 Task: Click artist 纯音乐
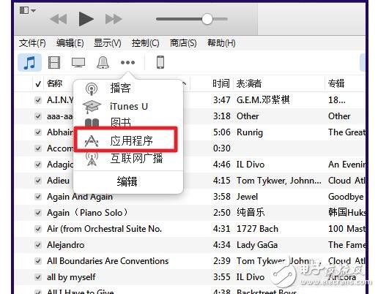pos(251,213)
